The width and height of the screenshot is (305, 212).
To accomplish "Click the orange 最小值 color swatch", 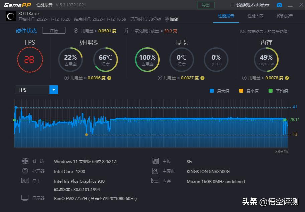I will (x=241, y=91).
